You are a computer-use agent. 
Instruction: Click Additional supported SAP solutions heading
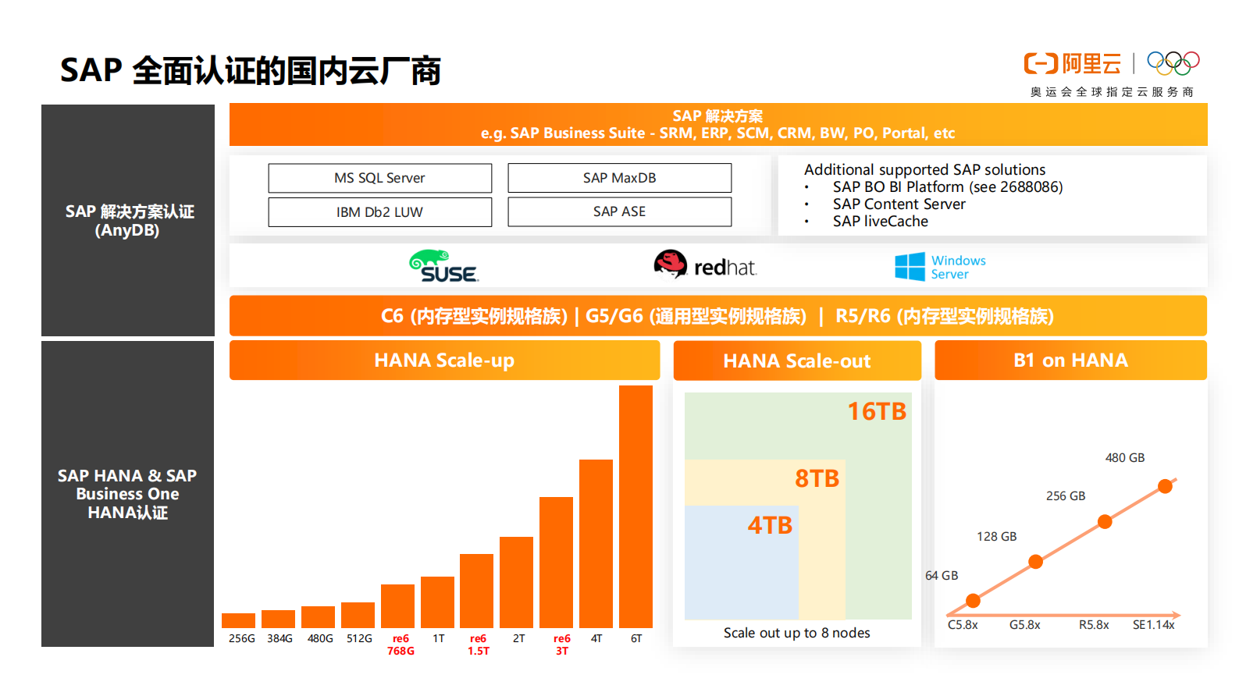pyautogui.click(x=925, y=169)
